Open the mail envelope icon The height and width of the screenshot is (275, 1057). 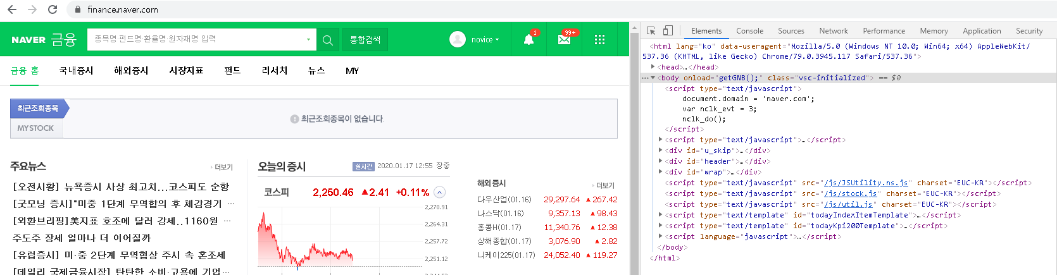point(564,40)
